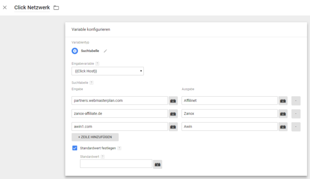Open variable picker for Zanox output
310x179 pixels.
coord(283,113)
